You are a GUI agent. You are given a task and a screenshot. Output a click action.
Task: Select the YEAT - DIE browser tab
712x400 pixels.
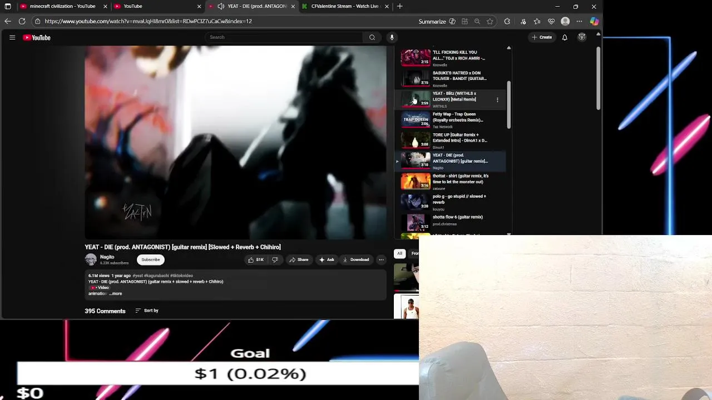pos(252,6)
